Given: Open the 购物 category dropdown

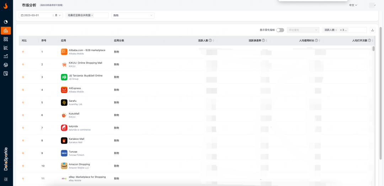Looking at the screenshot, I should click(133, 15).
